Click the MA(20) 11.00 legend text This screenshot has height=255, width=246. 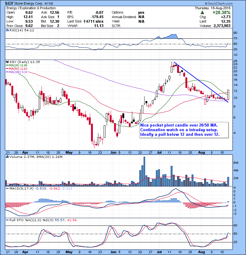(x=18, y=65)
